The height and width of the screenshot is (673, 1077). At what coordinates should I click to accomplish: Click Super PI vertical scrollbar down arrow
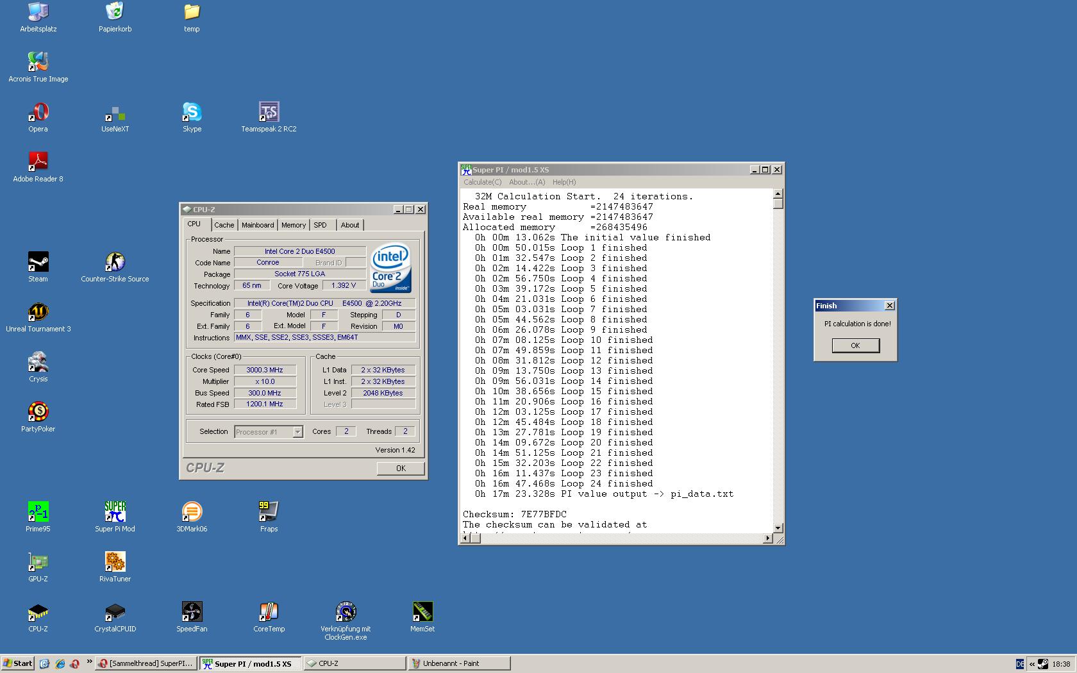click(x=778, y=528)
